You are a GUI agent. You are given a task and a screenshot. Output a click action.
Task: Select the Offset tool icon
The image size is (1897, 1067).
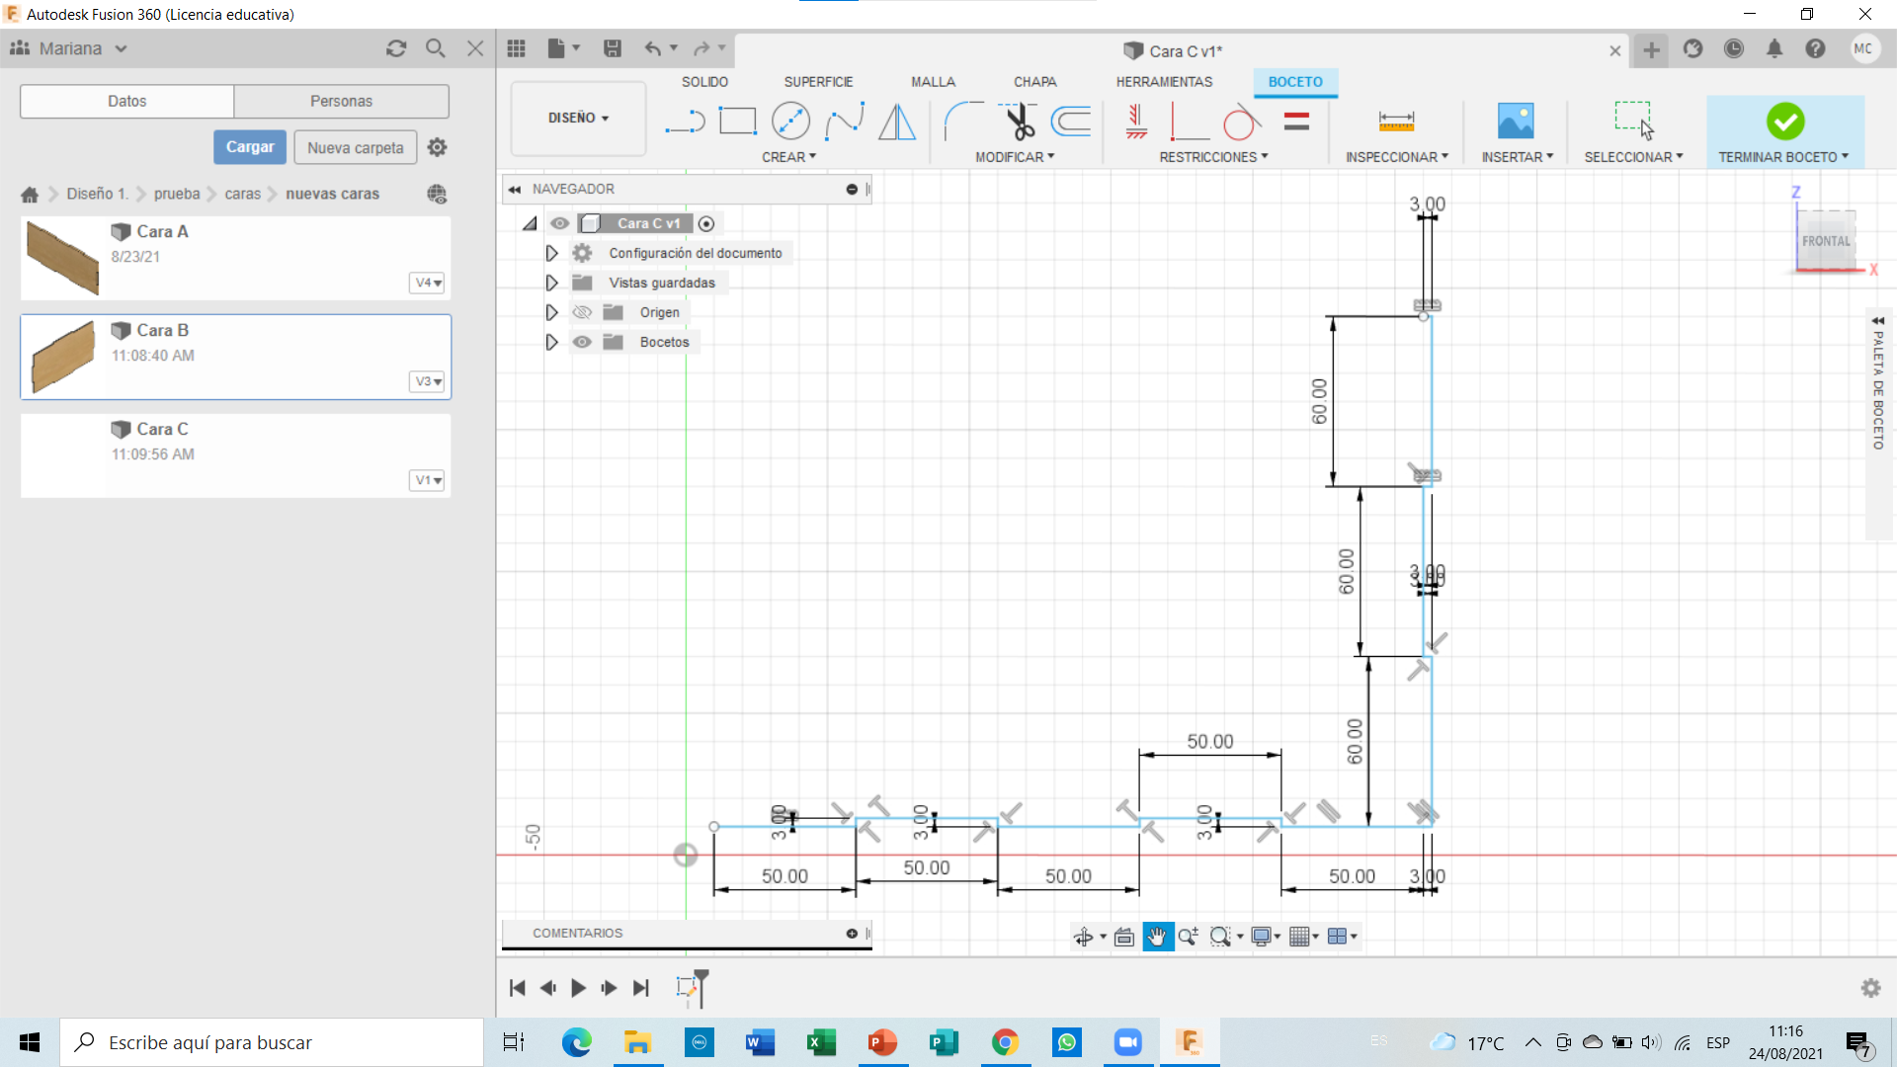click(1071, 122)
